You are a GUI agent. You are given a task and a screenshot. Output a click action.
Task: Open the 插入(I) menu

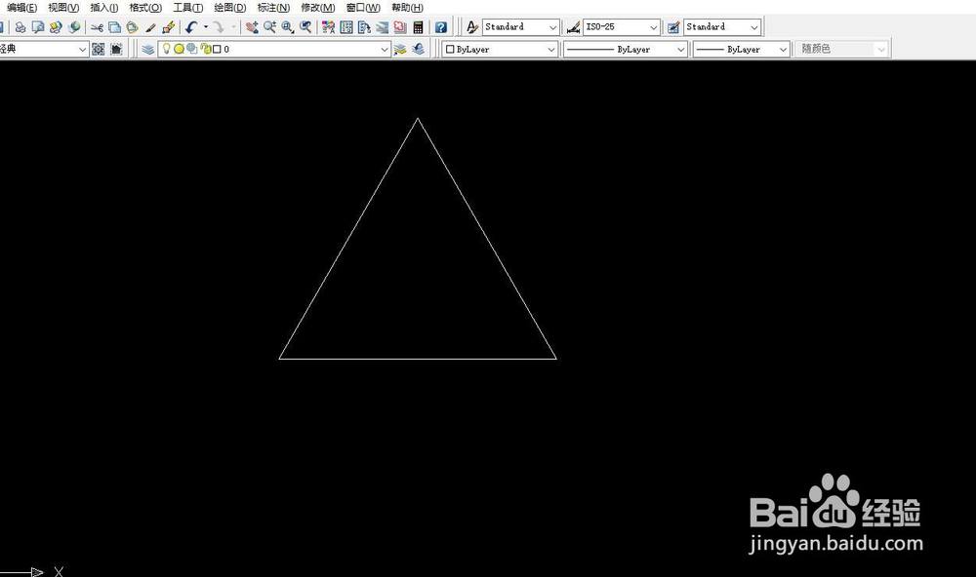104,8
